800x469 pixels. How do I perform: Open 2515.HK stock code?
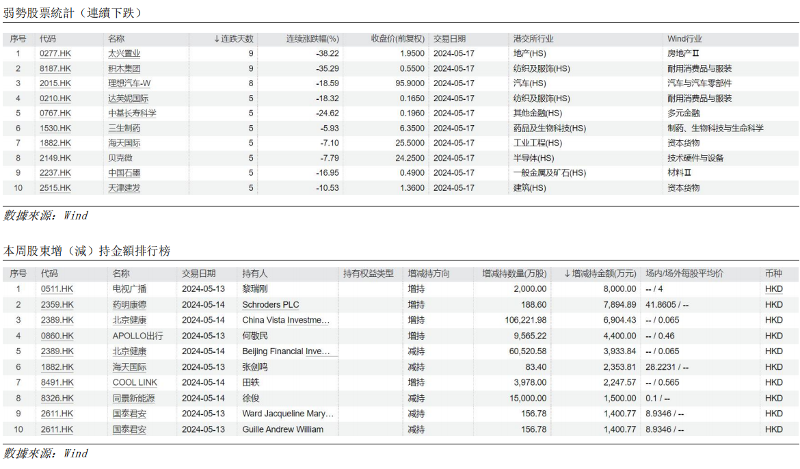(55, 188)
